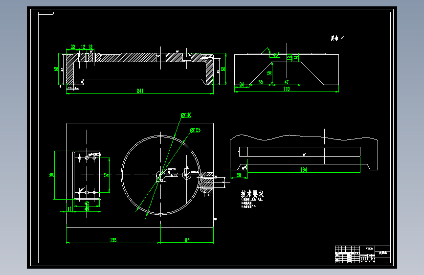Select the 其余 surface finish note
The width and height of the screenshot is (424, 275).
click(337, 38)
